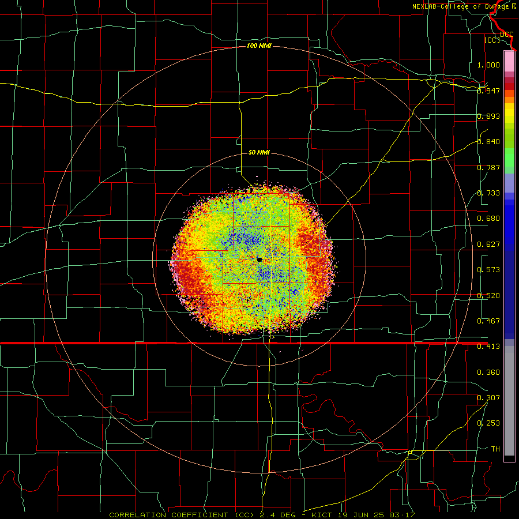
Task: Click the 0.840 legend value
Action: pos(488,142)
